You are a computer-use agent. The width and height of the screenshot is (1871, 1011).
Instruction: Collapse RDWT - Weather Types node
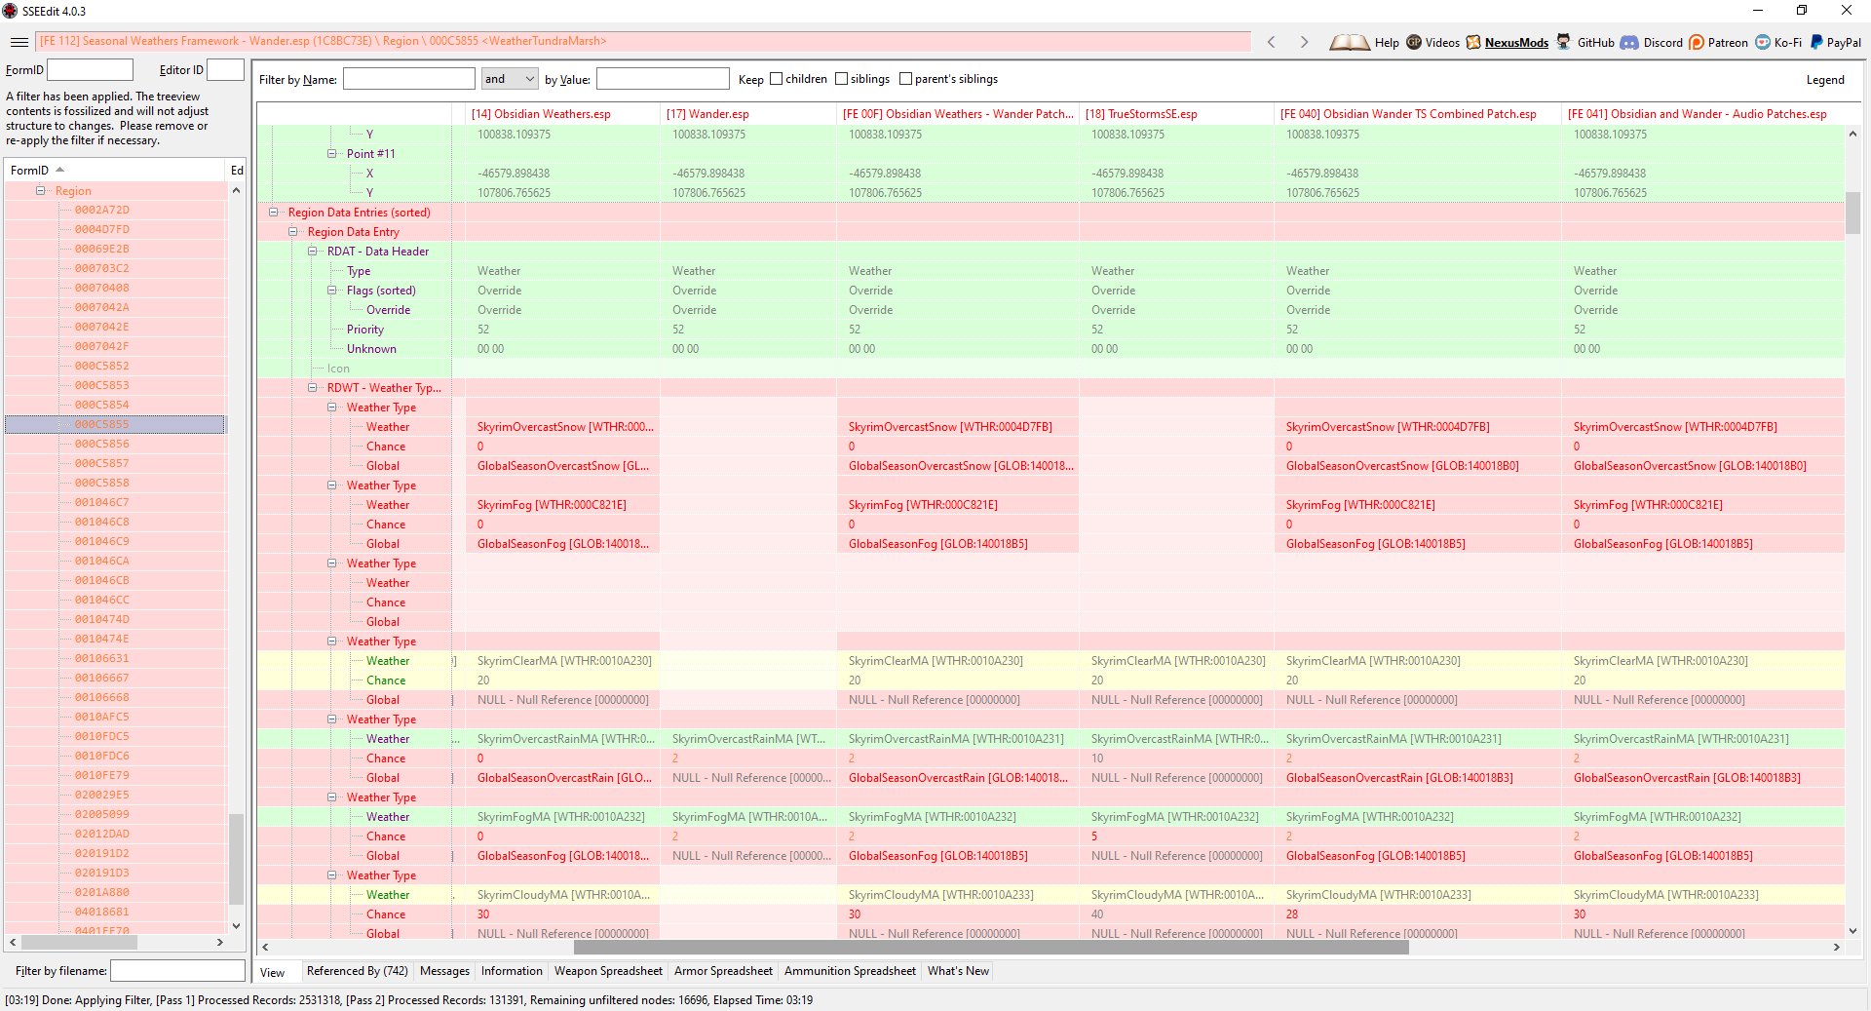point(313,388)
